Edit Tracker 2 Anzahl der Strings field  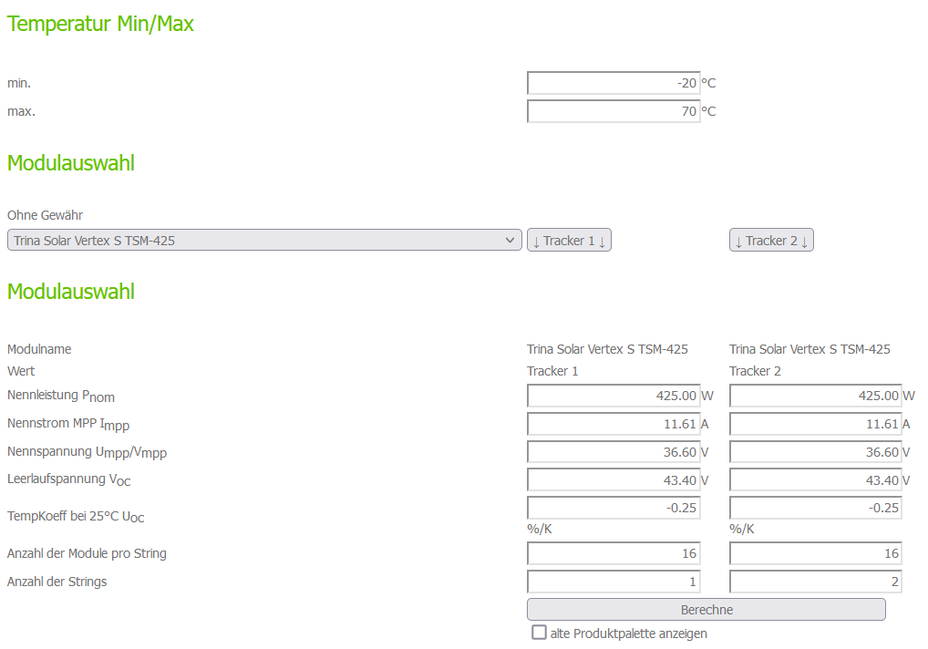[816, 582]
